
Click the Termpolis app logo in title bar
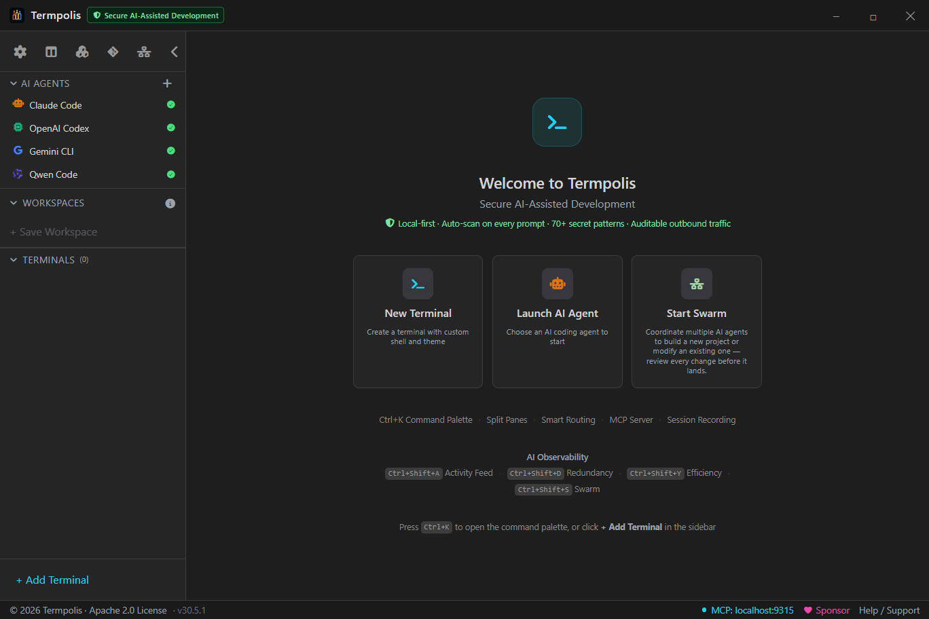(17, 15)
